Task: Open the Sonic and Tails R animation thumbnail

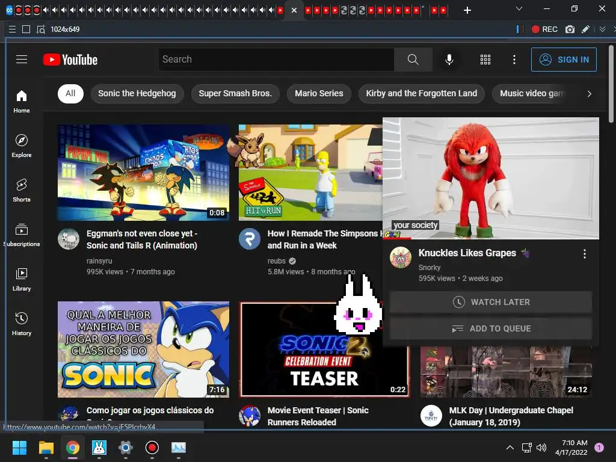Action: point(143,173)
